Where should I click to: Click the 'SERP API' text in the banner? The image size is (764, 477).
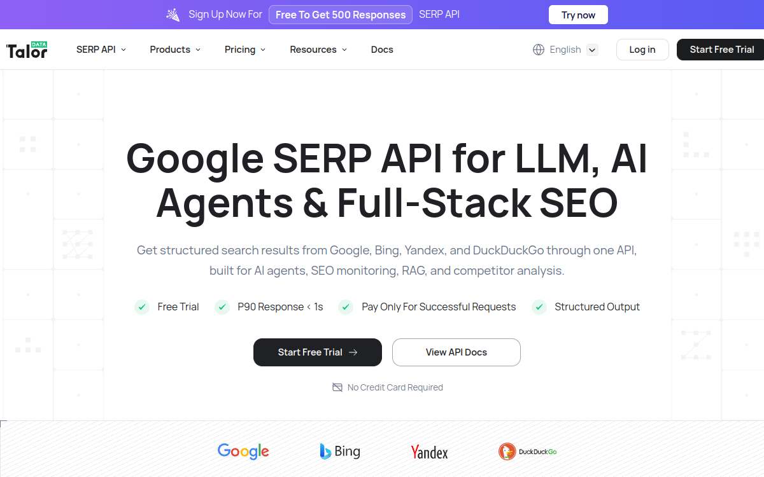click(x=439, y=15)
